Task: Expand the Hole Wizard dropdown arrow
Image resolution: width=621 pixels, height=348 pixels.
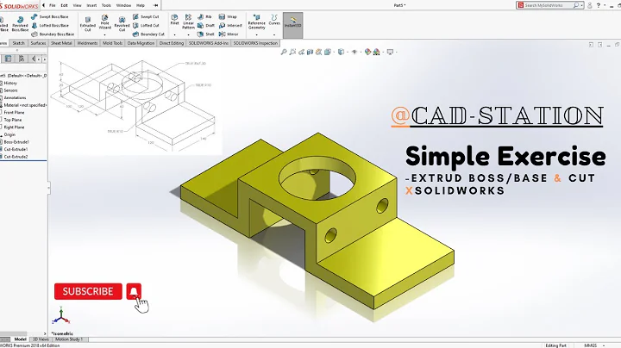Action: point(105,34)
